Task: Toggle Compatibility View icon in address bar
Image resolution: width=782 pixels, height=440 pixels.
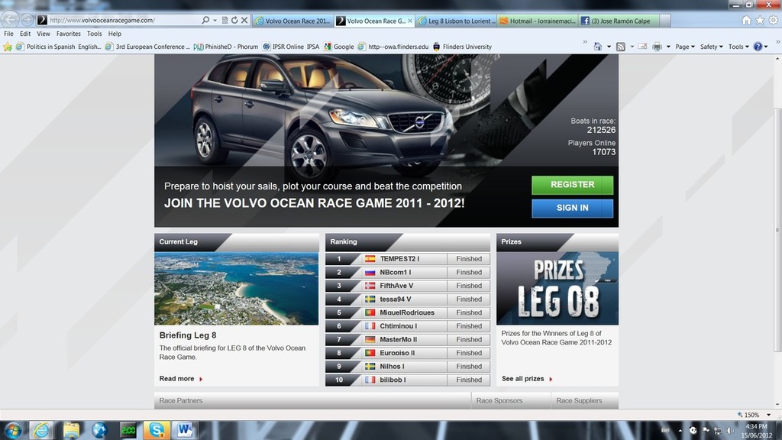Action: coord(225,21)
